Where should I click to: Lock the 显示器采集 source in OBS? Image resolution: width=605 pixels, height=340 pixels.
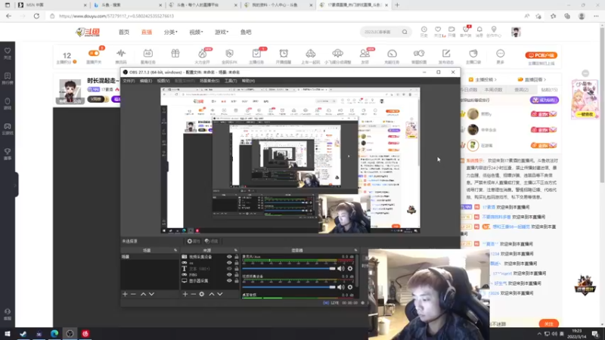[236, 280]
